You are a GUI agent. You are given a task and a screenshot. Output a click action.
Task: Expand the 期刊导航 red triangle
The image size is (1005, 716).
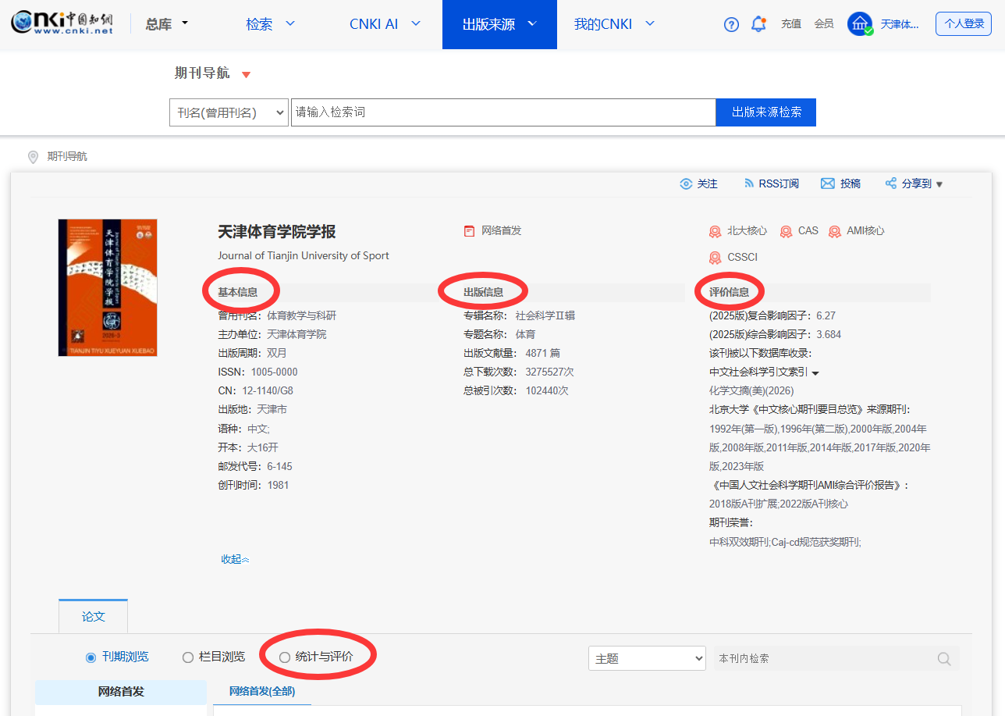(x=247, y=74)
